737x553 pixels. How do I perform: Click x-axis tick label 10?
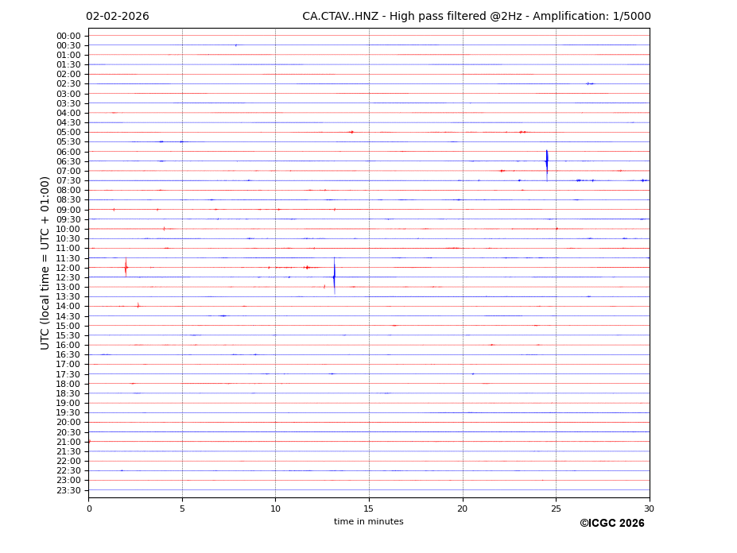(x=275, y=509)
